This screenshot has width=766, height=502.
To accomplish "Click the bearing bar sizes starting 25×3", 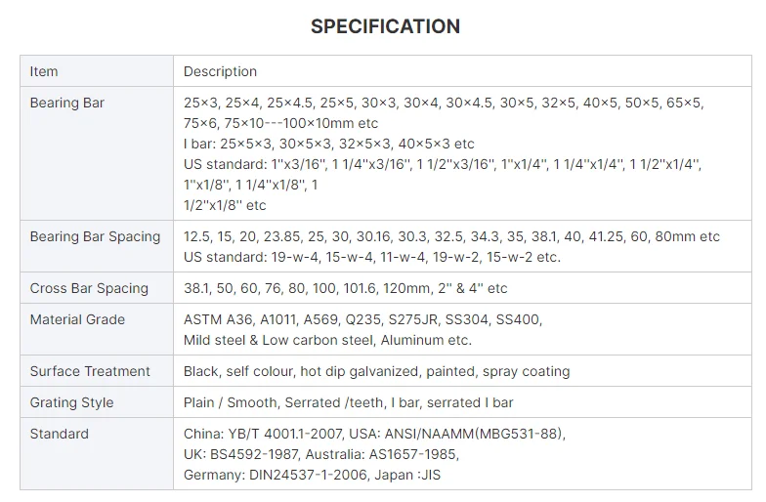I will (x=443, y=103).
